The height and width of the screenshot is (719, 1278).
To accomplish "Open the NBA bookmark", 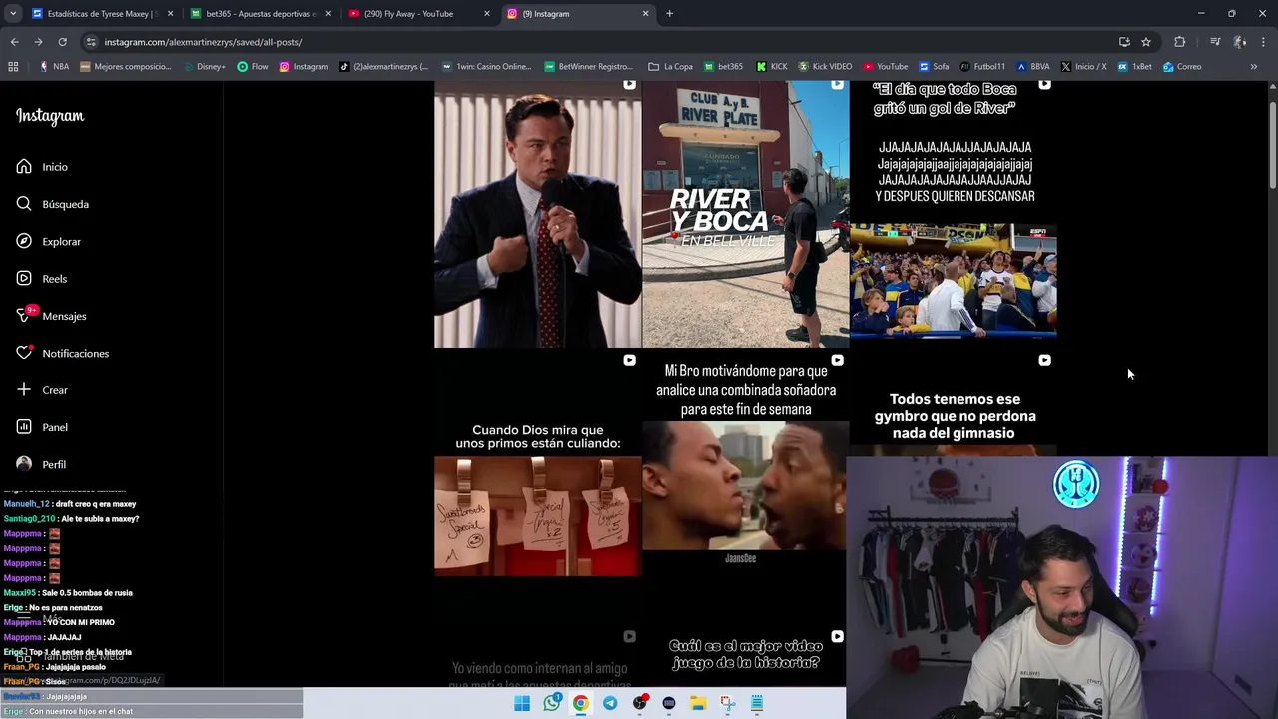I will (54, 67).
